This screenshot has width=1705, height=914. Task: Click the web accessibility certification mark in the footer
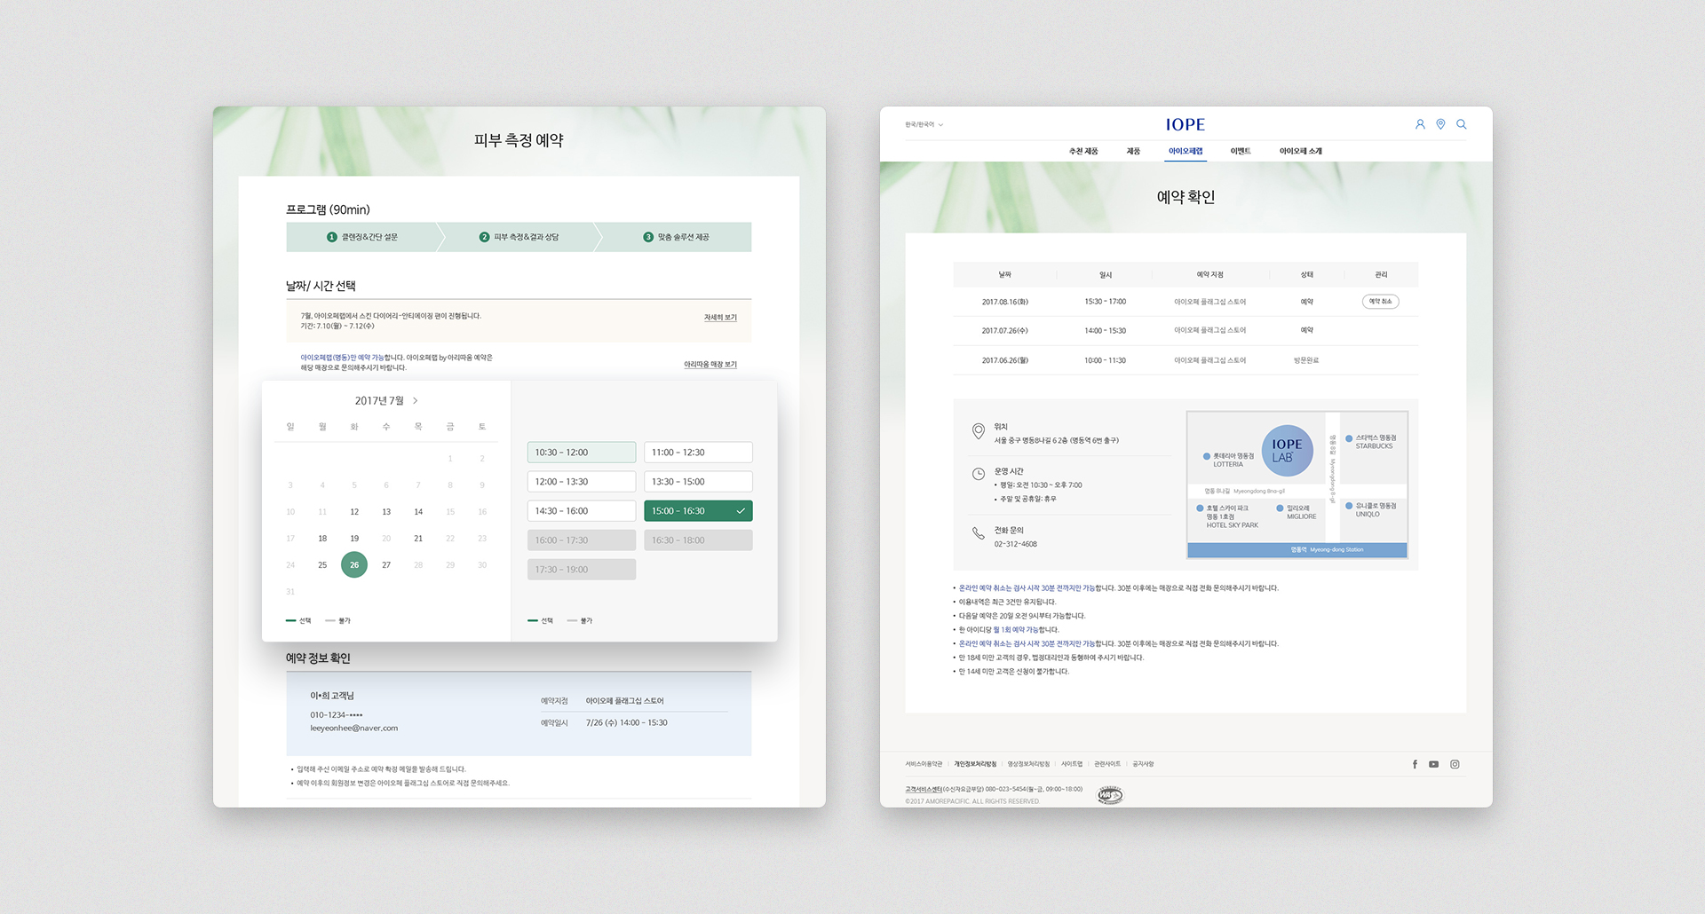click(x=1110, y=794)
